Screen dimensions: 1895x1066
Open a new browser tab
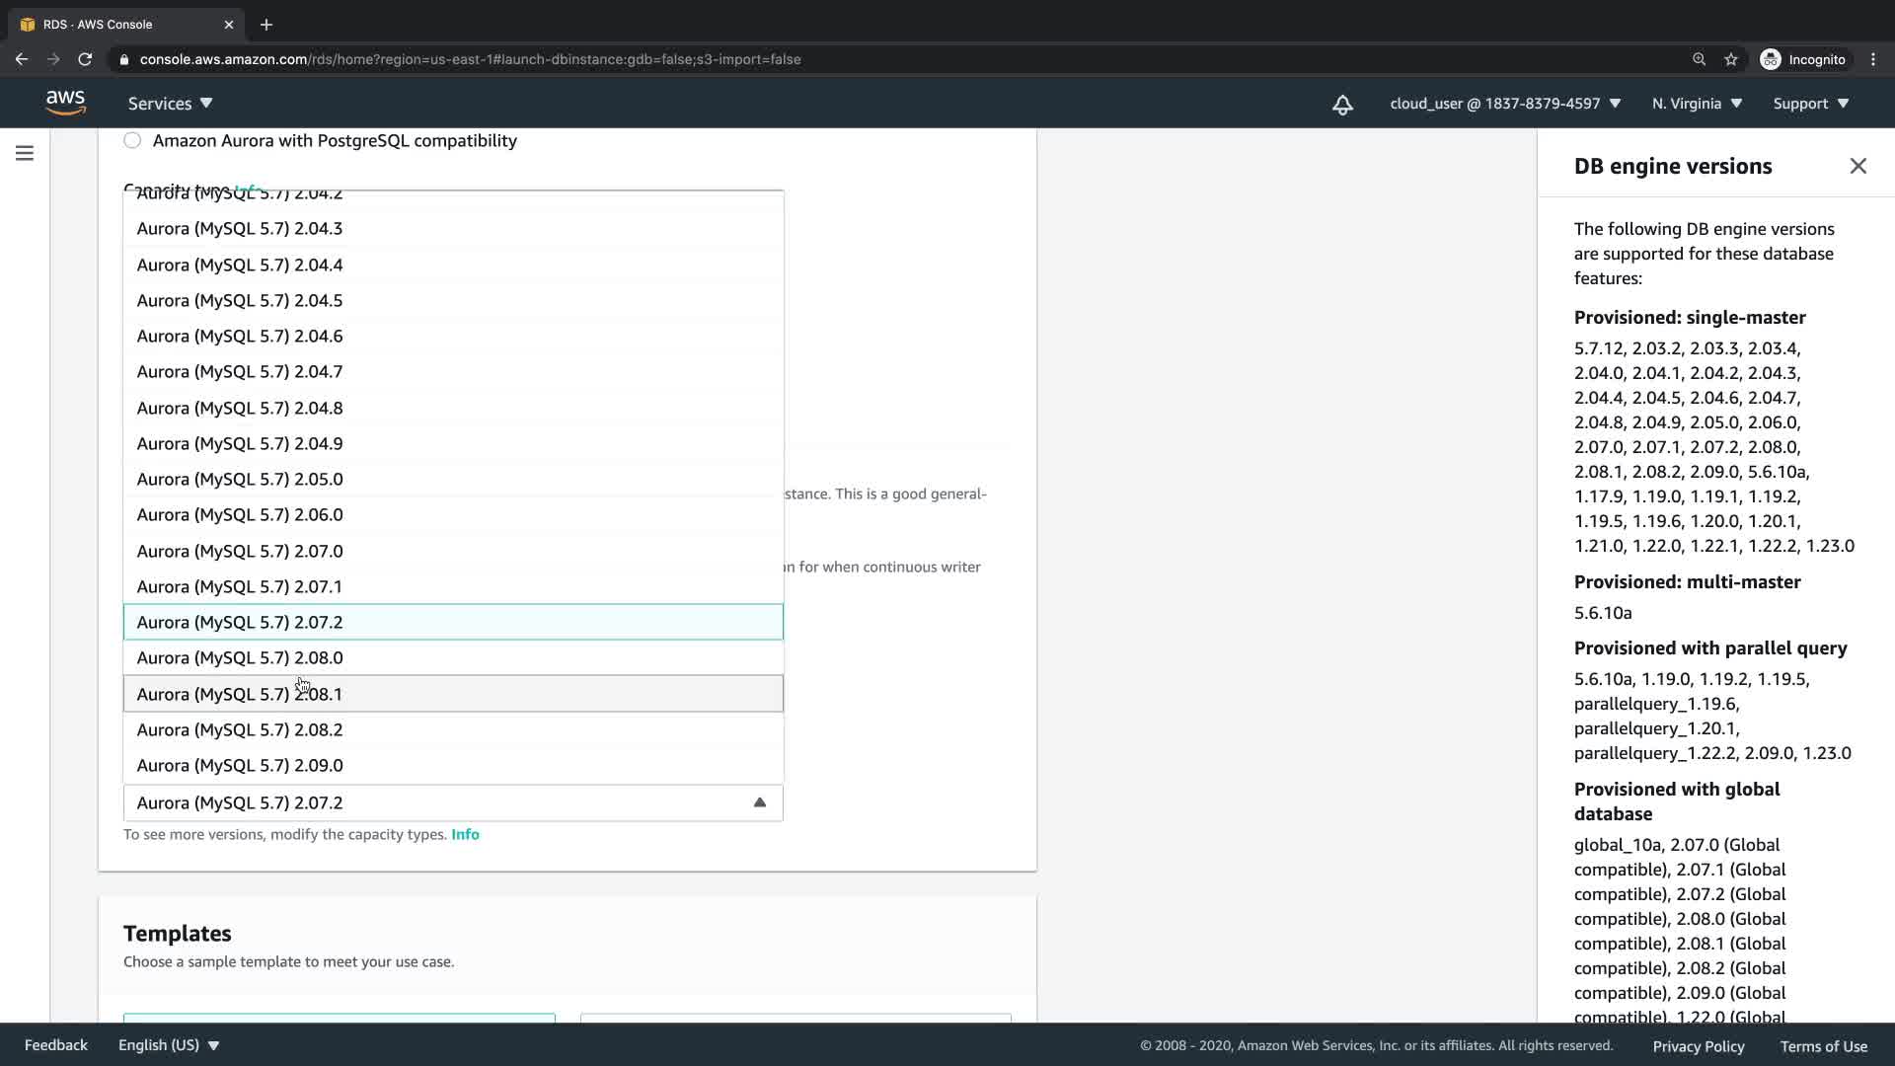click(x=266, y=24)
